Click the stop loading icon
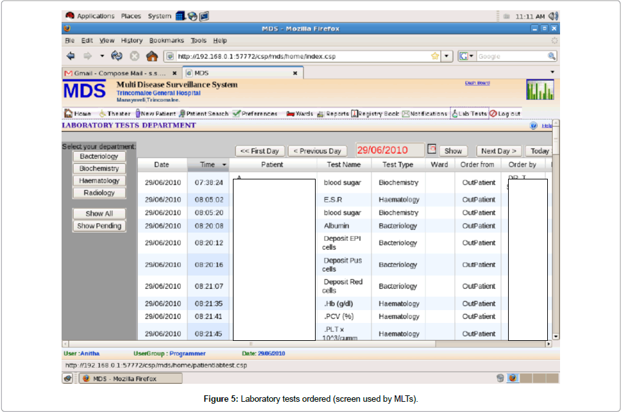The width and height of the screenshot is (621, 412). point(135,56)
